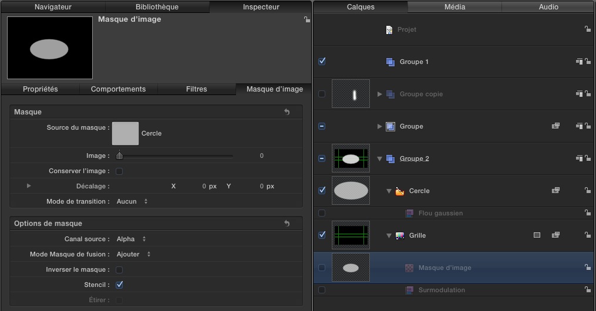596x311 pixels.
Task: Click the Groupe 1 2D/3D stack icon
Action: point(580,61)
